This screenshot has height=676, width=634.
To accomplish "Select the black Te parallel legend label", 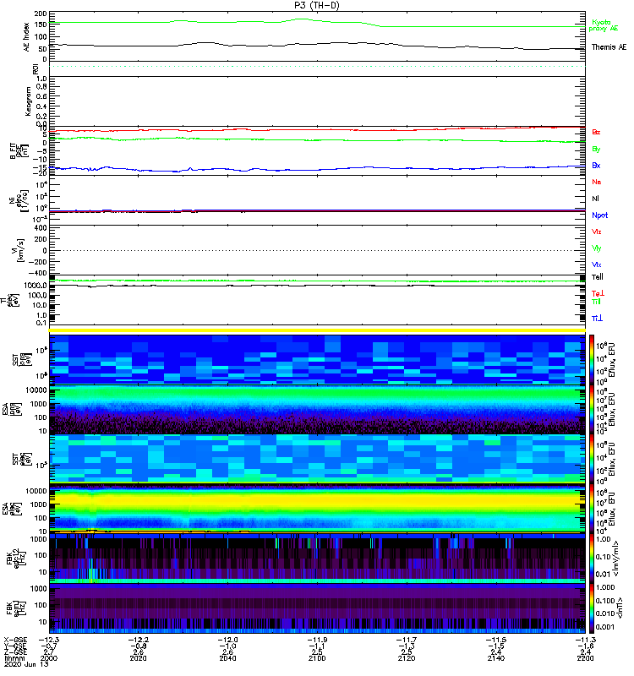I will point(597,277).
